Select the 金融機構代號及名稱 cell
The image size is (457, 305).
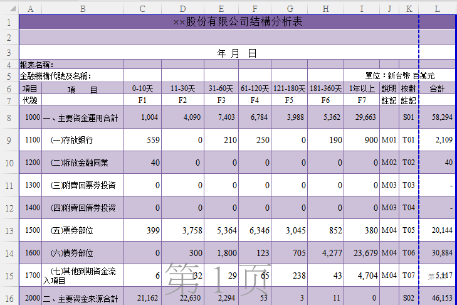[x=56, y=76]
